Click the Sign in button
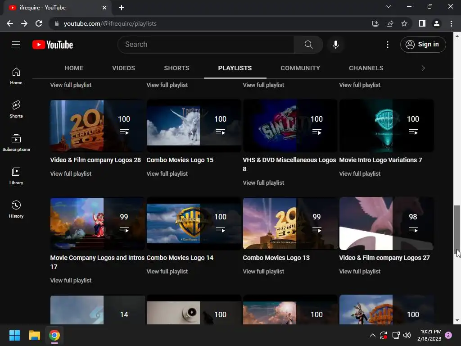This screenshot has width=461, height=346. [423, 45]
